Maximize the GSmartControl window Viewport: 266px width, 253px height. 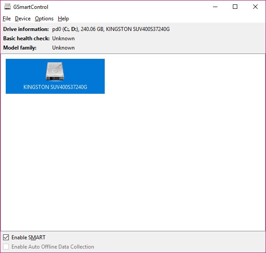(235, 7)
